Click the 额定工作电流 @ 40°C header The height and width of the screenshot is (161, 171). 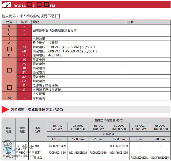click(109, 120)
